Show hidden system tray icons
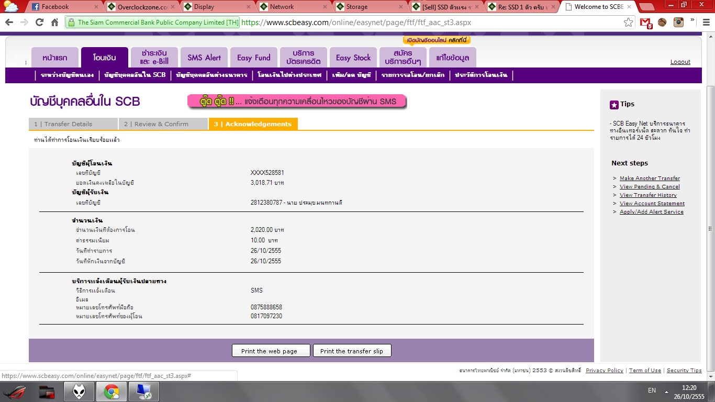This screenshot has height=402, width=715. point(666,391)
